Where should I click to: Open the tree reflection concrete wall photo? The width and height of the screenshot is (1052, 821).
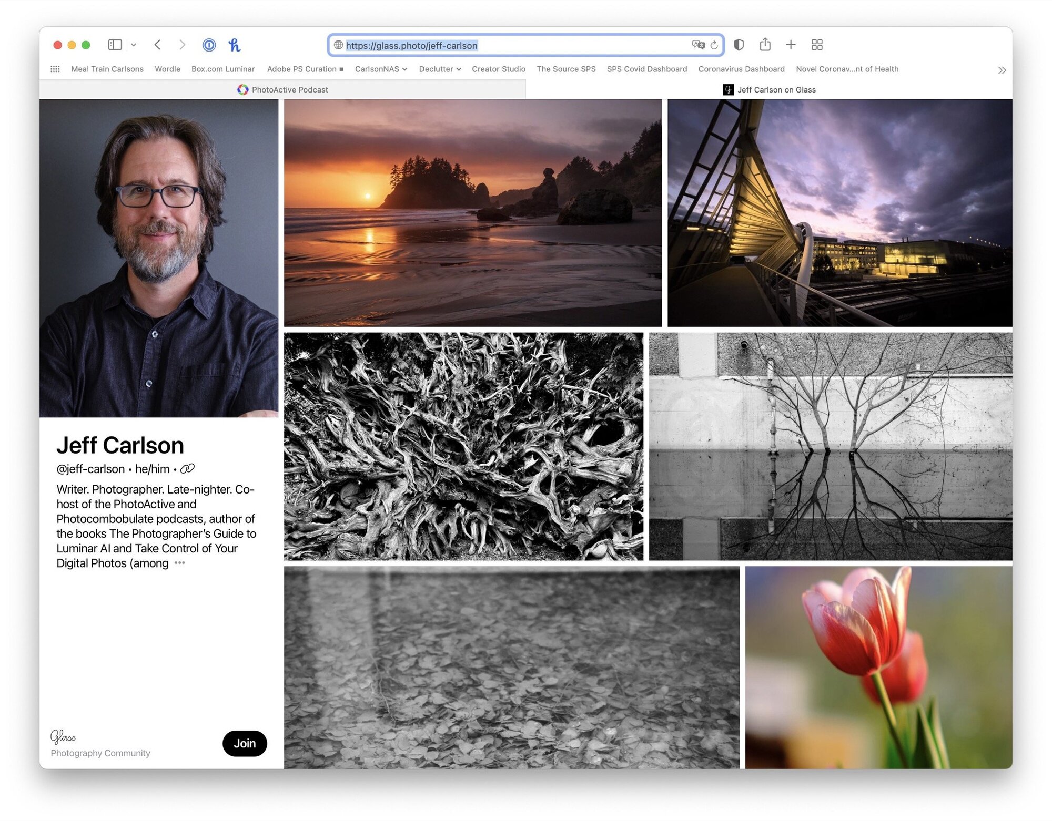(830, 446)
